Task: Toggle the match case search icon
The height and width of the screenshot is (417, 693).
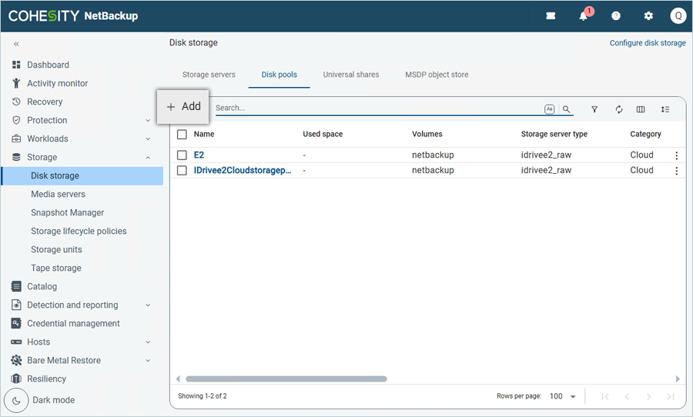Action: coord(549,109)
